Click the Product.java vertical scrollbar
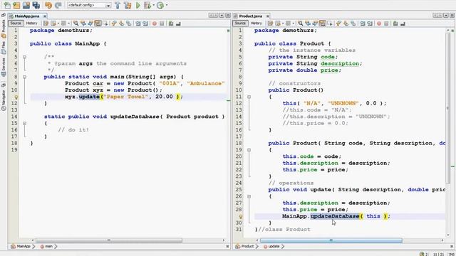The height and width of the screenshot is (256, 456). click(x=448, y=108)
